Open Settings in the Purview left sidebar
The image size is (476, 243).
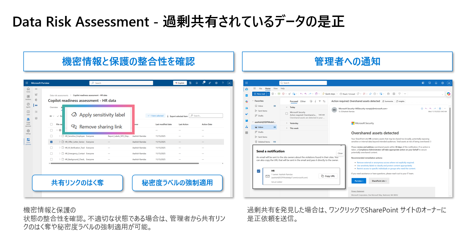[x=28, y=131]
